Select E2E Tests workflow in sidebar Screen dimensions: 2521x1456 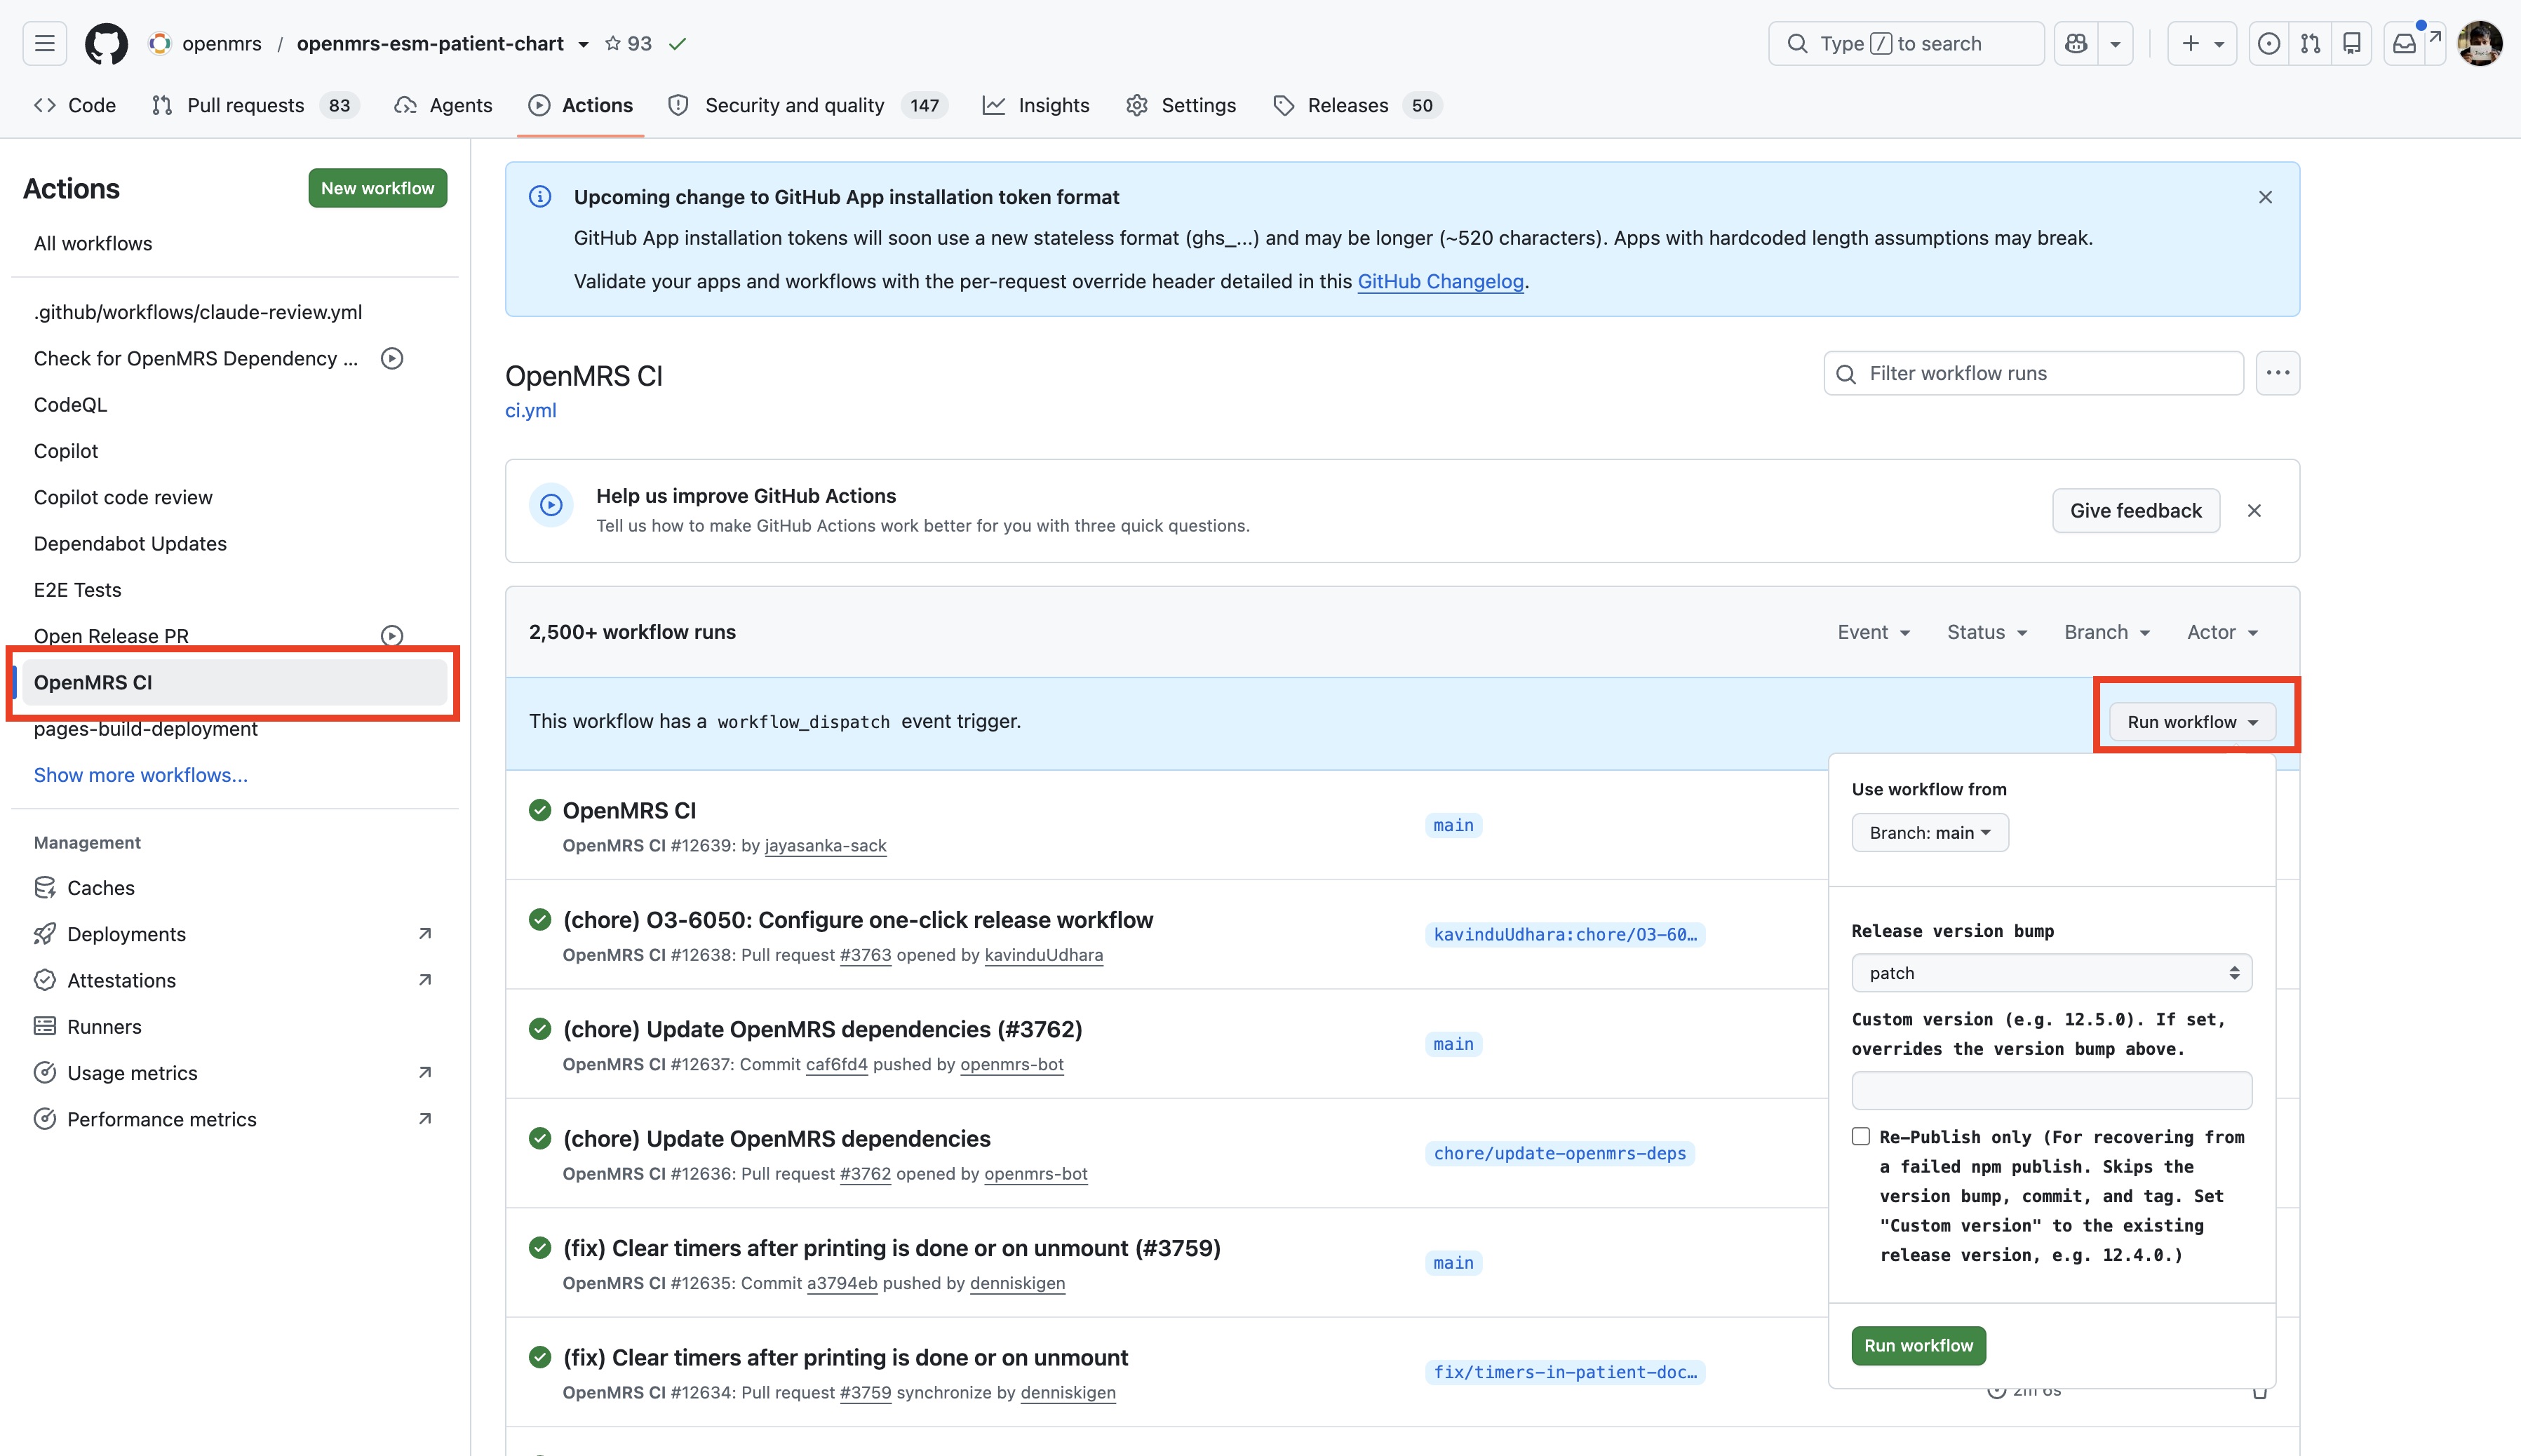[x=77, y=590]
